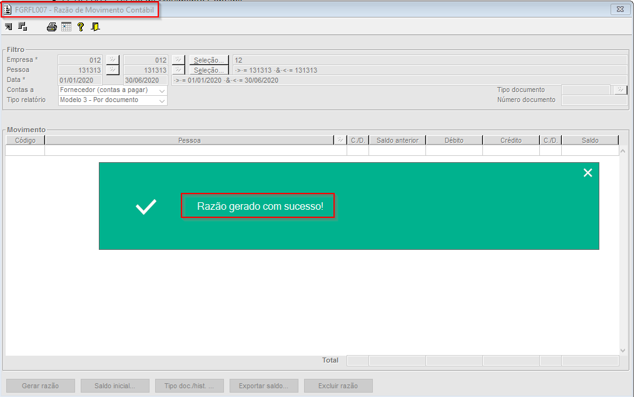Screen dimensions: 635x397
Task: Click end date field 30/06/2020
Action: click(x=146, y=80)
